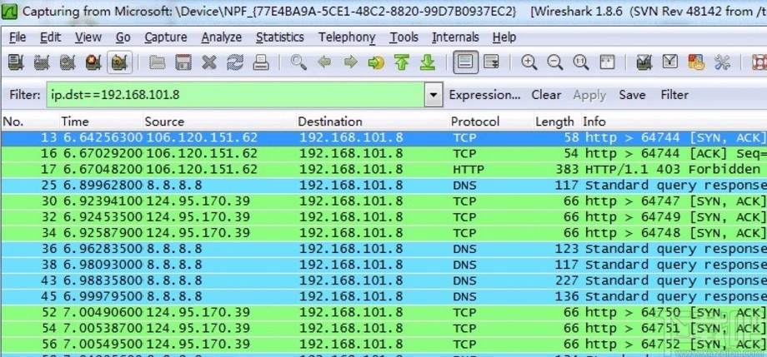
Task: Select packet 52 at time 7.00490600
Action: click(383, 312)
